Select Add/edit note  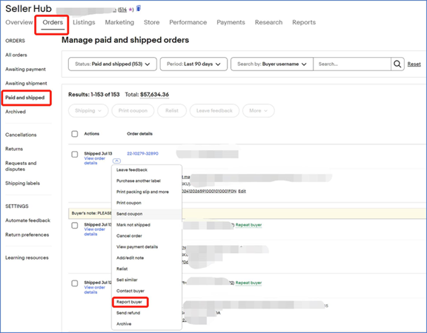130,258
